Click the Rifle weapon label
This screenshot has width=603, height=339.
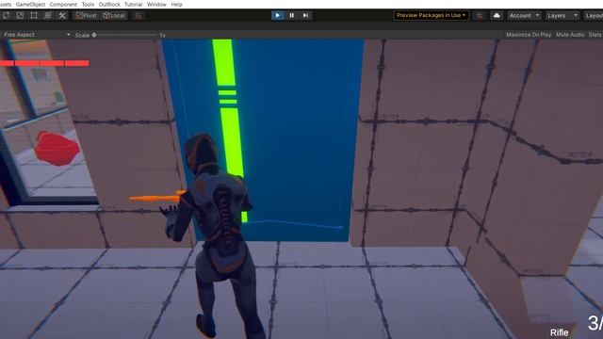[559, 332]
